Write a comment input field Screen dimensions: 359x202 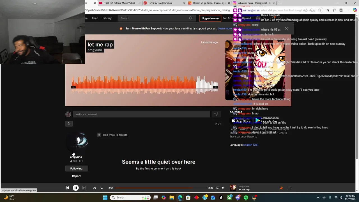pos(141,114)
